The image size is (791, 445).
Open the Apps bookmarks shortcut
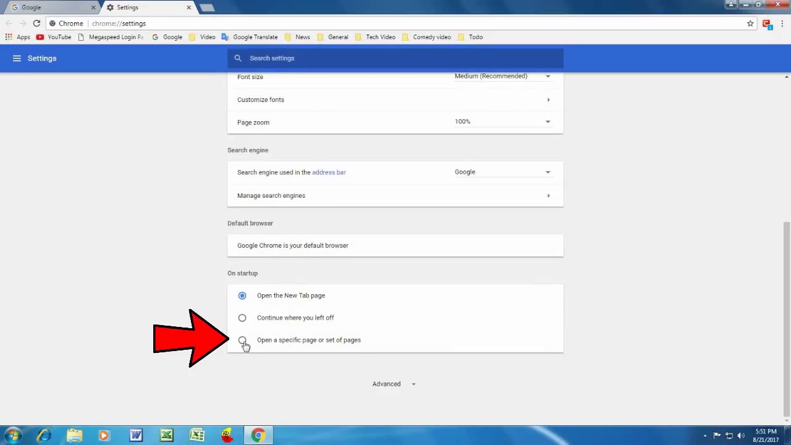17,37
